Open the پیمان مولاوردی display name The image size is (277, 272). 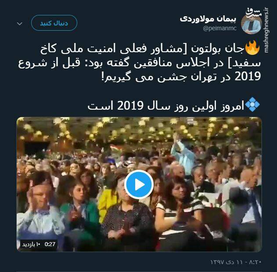208,19
